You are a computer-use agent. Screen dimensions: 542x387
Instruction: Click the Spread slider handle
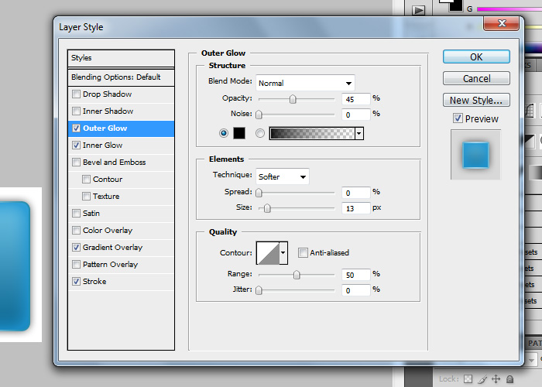pyautogui.click(x=259, y=193)
